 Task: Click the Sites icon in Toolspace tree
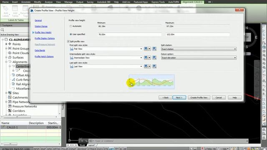[10, 93]
